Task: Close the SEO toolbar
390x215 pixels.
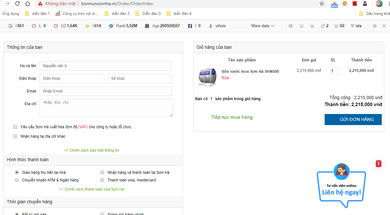Action: coord(384,26)
